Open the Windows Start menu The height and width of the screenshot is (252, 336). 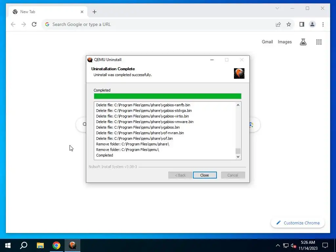pos(8,245)
